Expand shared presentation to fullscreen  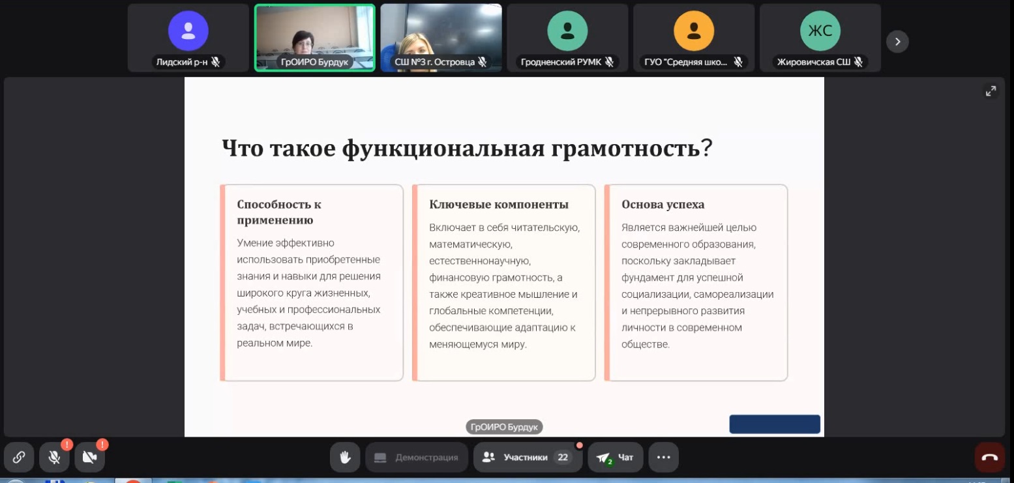pos(991,91)
